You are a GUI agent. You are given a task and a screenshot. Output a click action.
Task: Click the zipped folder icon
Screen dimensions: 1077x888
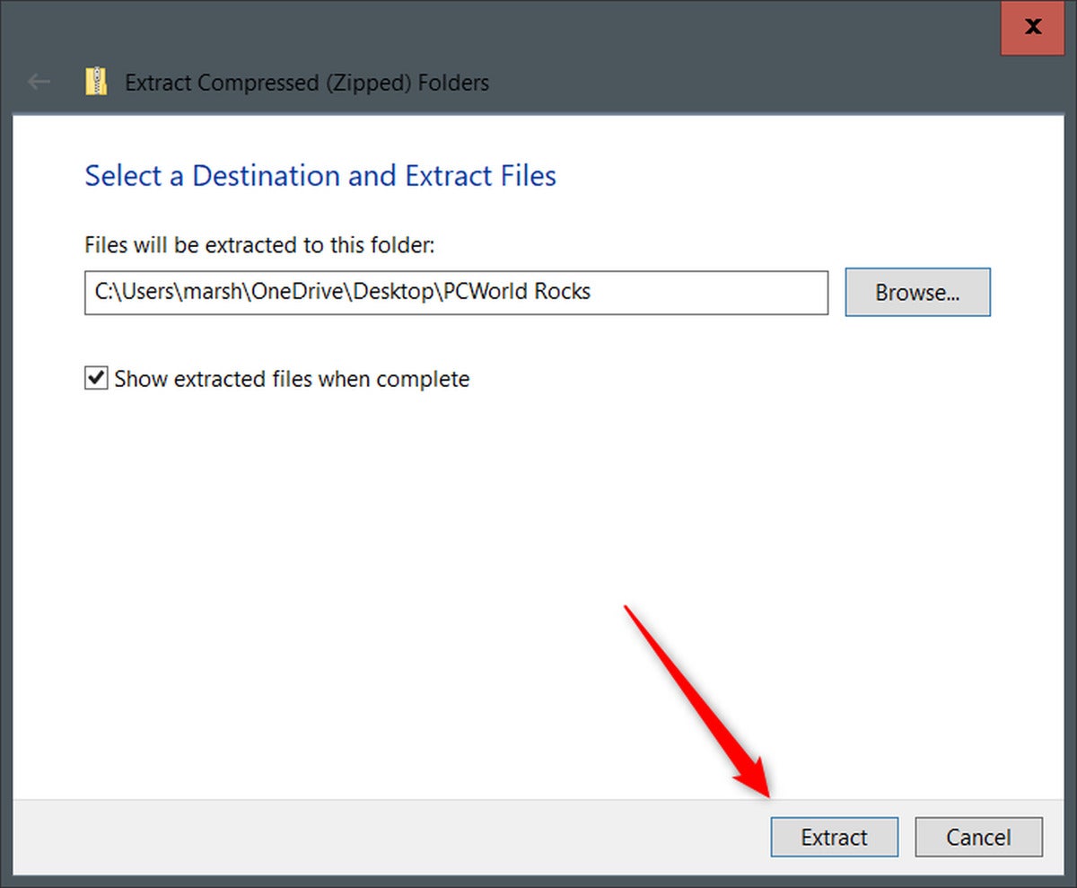(96, 82)
